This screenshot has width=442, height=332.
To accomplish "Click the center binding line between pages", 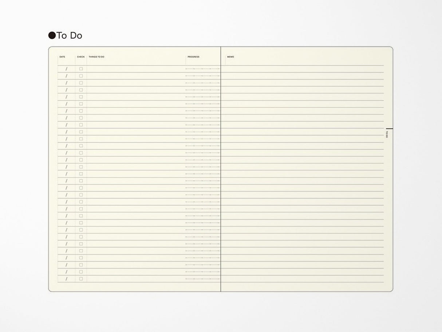I will pyautogui.click(x=221, y=168).
